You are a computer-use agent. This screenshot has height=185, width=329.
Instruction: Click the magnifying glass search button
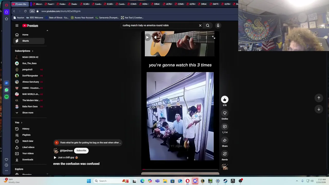pos(208,25)
